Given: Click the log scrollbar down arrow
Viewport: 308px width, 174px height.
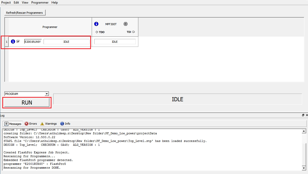Looking at the screenshot, I should [304, 168].
